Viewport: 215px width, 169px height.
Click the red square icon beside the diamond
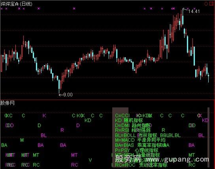[x=211, y=4]
